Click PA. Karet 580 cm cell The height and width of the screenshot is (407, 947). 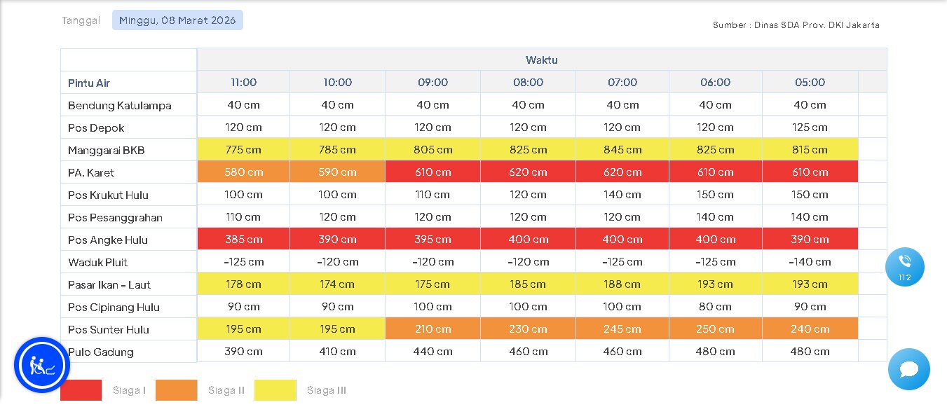pos(243,172)
